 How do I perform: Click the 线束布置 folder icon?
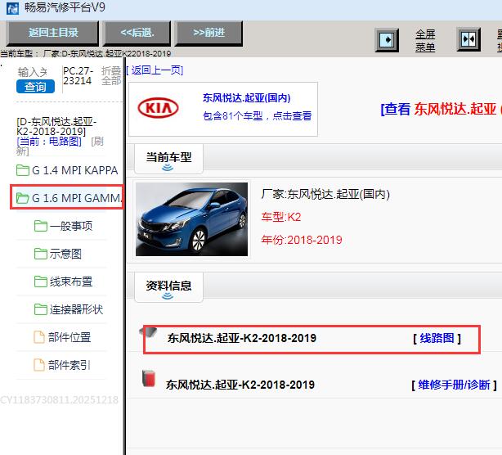(41, 282)
